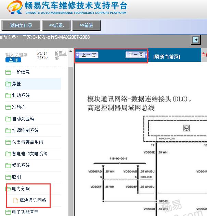Collapse the 电力分配 folder

[x=21, y=189]
